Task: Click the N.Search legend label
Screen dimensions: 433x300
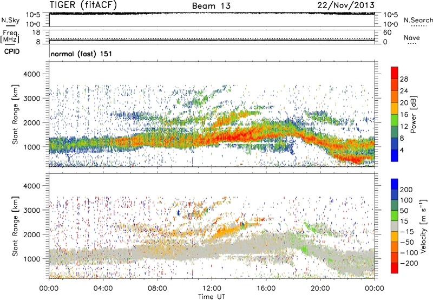Action: [x=418, y=20]
